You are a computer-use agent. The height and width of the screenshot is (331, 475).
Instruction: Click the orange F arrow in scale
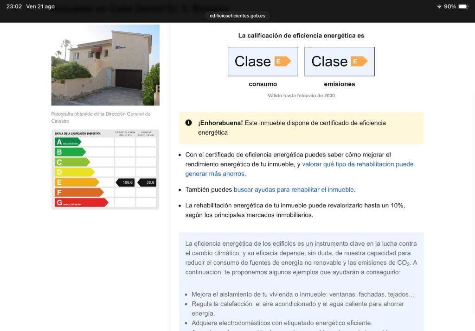79,193
